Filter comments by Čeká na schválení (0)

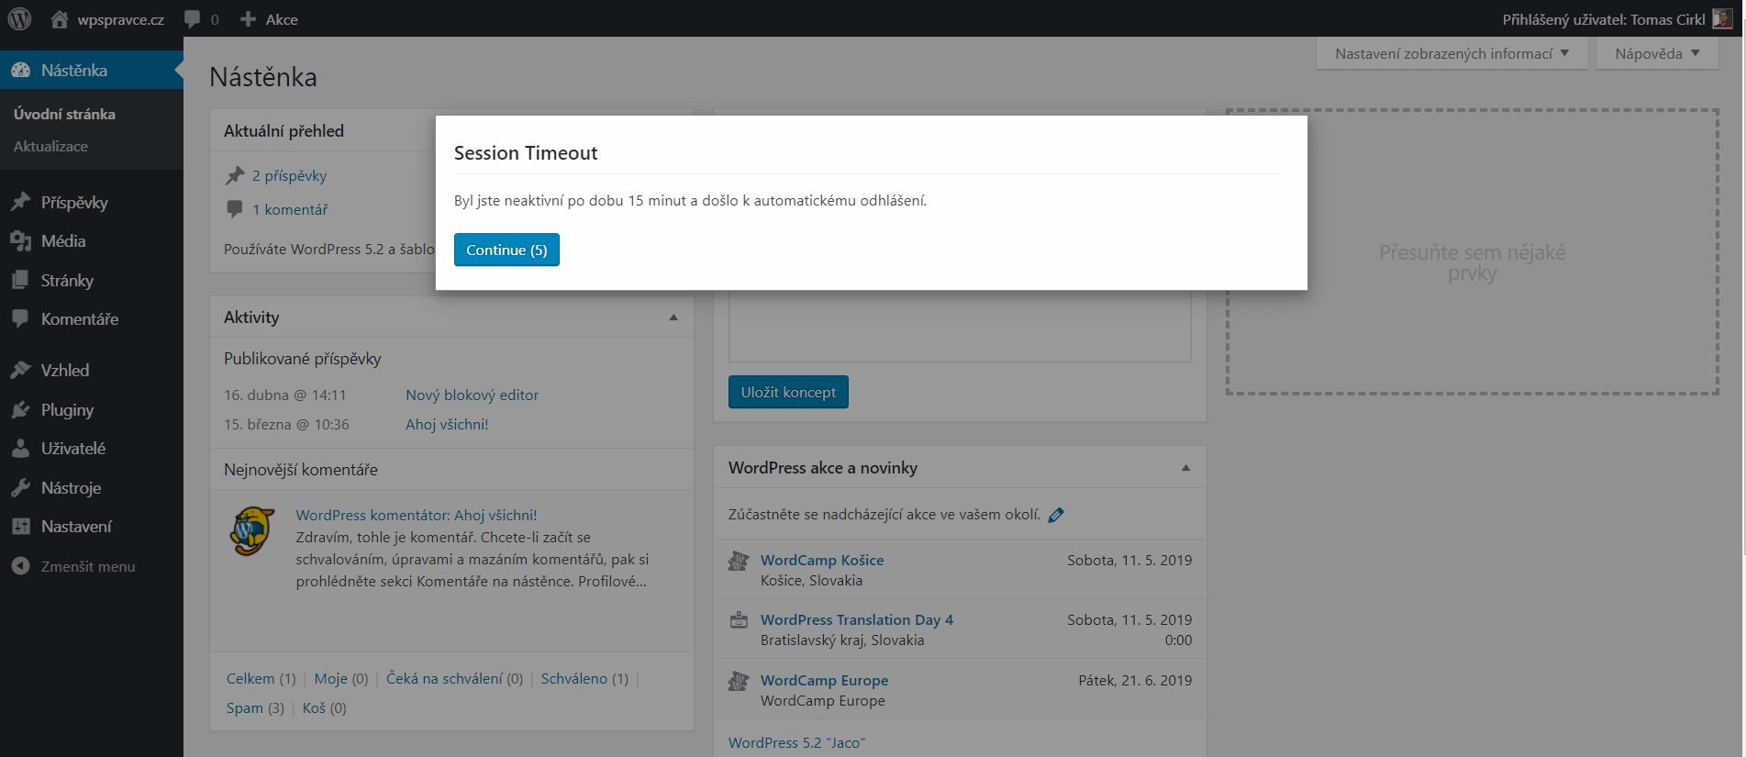pos(454,678)
